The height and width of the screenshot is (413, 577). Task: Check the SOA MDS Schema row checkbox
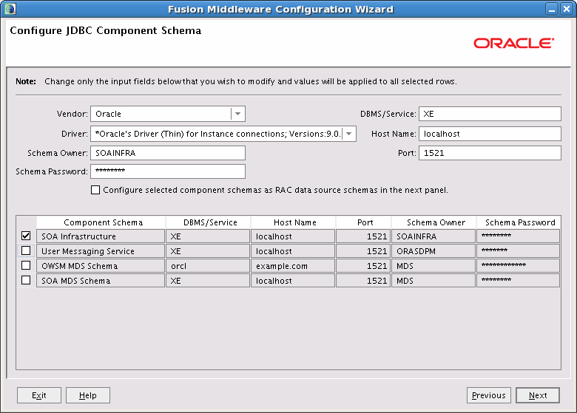coord(26,280)
